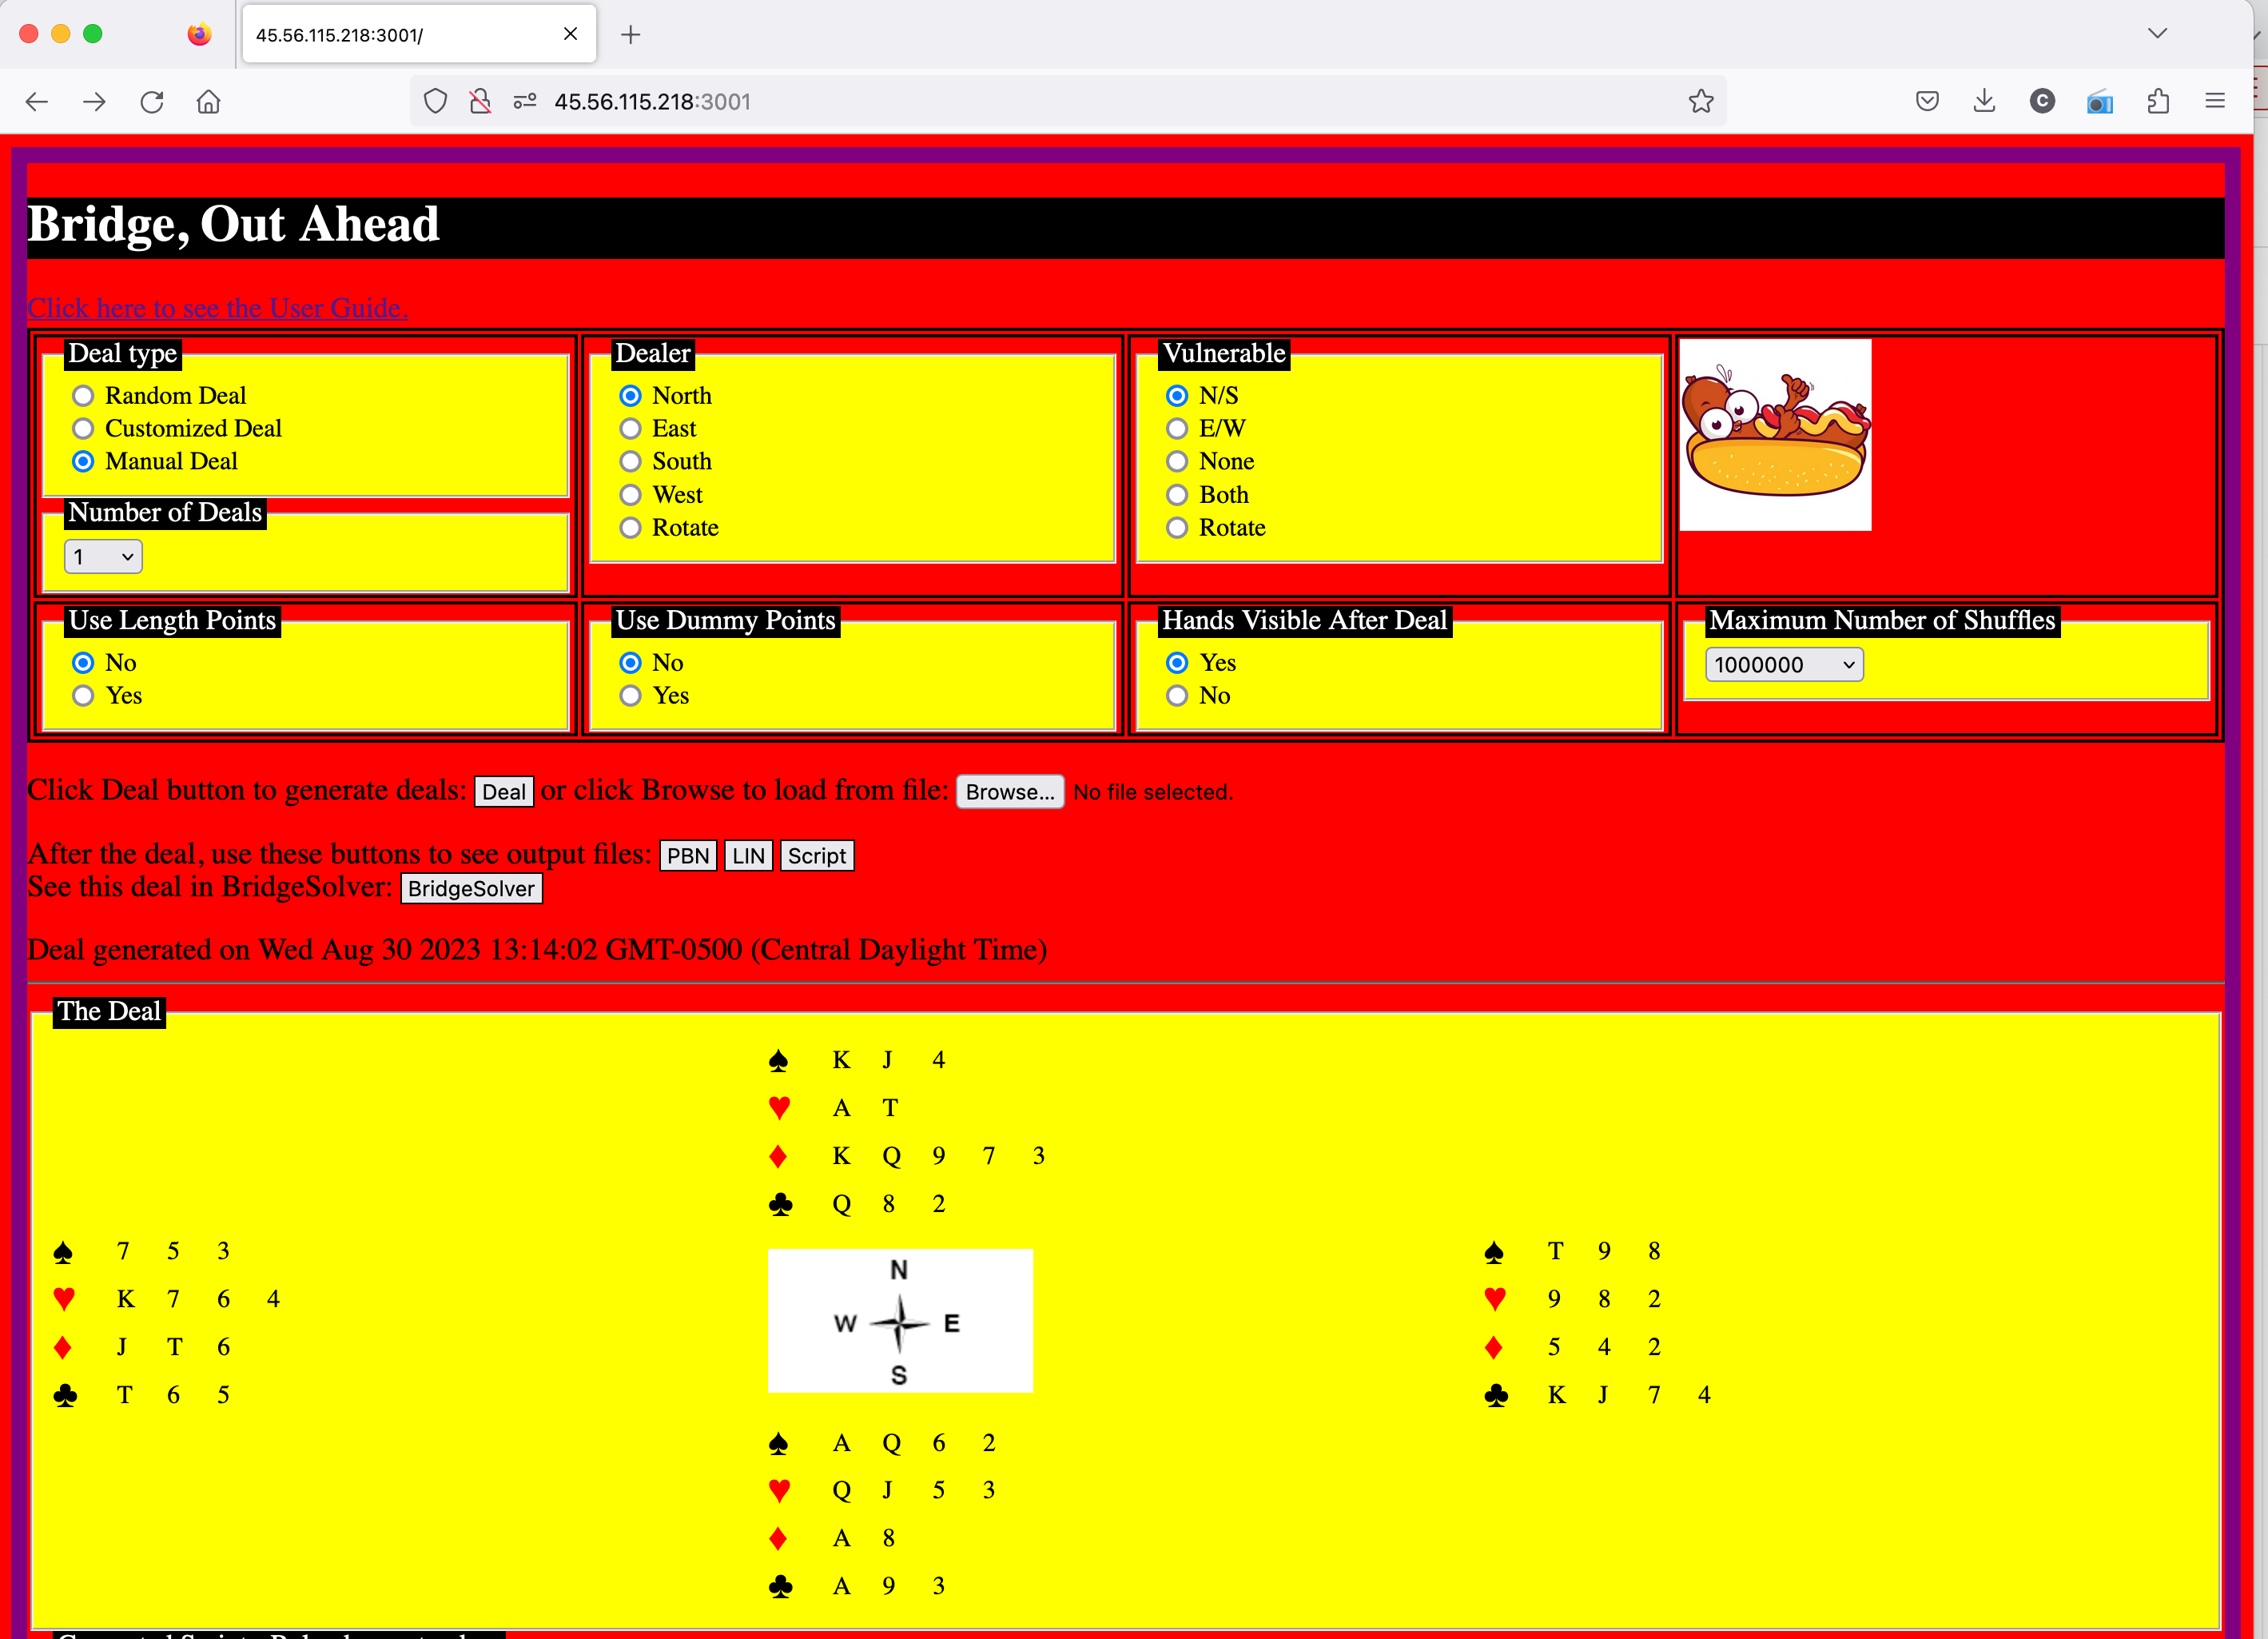
Task: Navigate back with left arrow icon
Action: [x=37, y=102]
